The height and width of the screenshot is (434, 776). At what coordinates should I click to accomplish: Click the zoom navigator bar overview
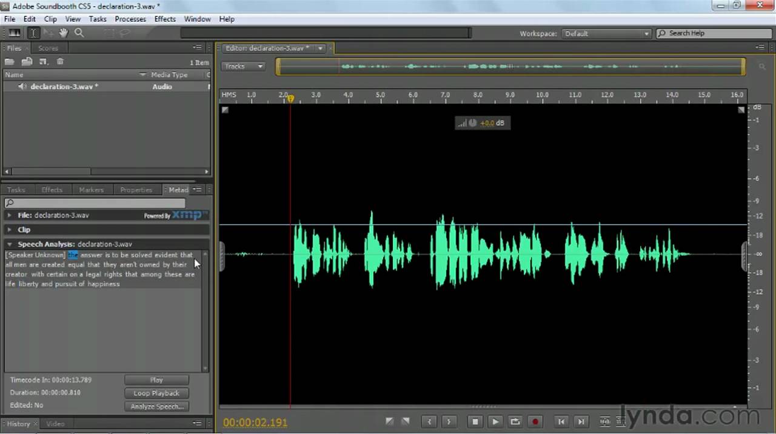pos(510,67)
